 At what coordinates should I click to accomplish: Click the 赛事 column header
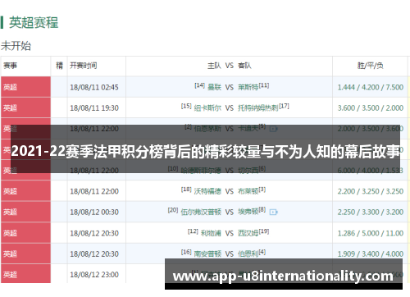click(10, 66)
